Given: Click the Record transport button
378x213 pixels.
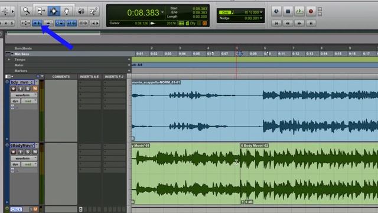Looking at the screenshot, I should [311, 11].
